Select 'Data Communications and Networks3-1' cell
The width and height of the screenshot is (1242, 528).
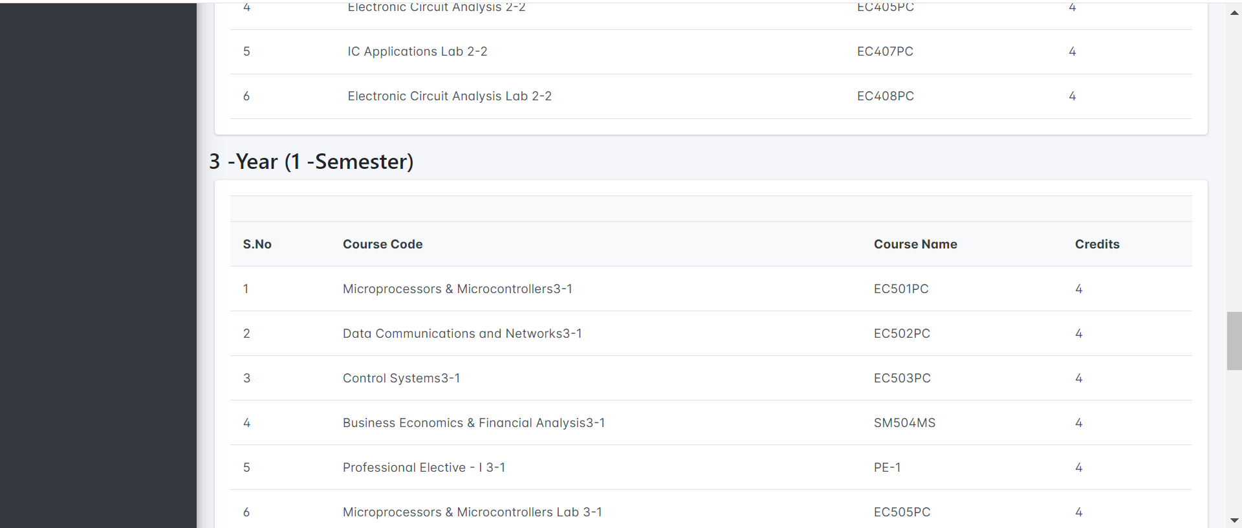[463, 334]
